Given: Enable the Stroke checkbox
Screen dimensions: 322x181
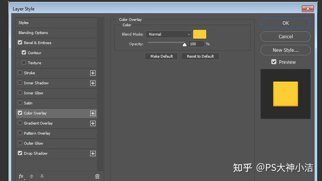Looking at the screenshot, I should [x=20, y=73].
